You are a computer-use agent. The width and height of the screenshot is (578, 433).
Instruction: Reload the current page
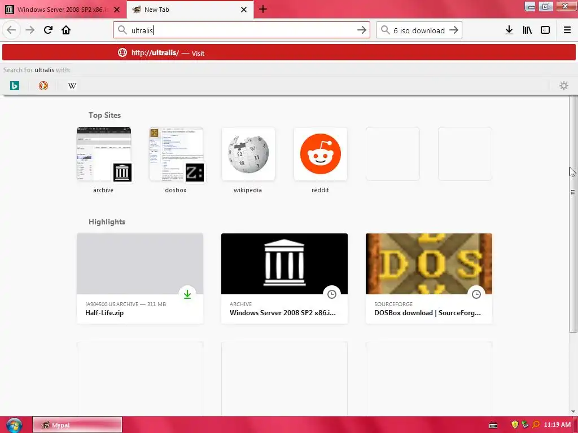[x=48, y=30]
